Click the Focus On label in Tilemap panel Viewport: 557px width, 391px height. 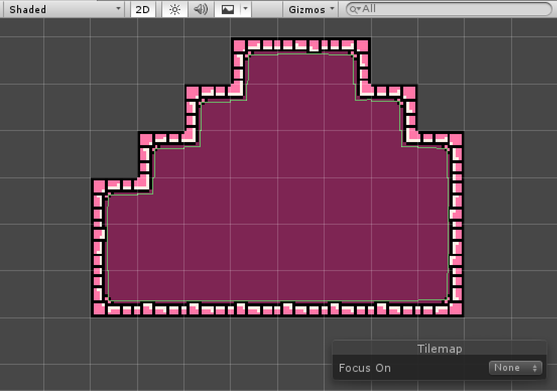tap(364, 368)
